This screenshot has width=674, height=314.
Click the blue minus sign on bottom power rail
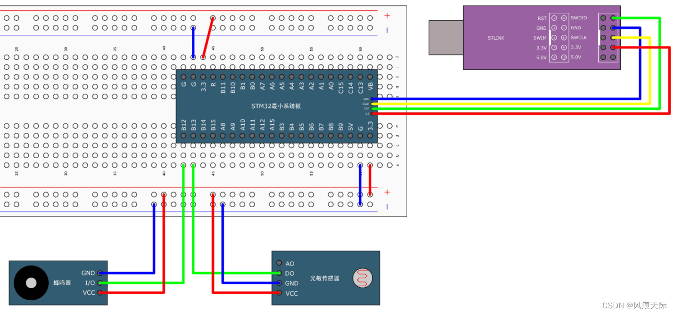(387, 206)
